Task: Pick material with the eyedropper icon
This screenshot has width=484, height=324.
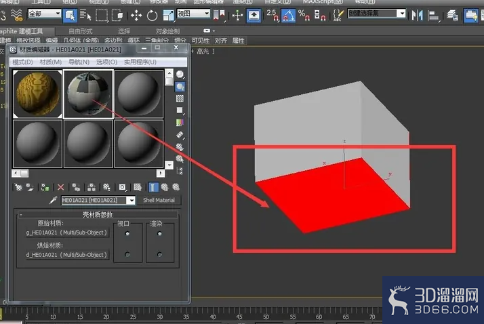Action: click(x=53, y=200)
